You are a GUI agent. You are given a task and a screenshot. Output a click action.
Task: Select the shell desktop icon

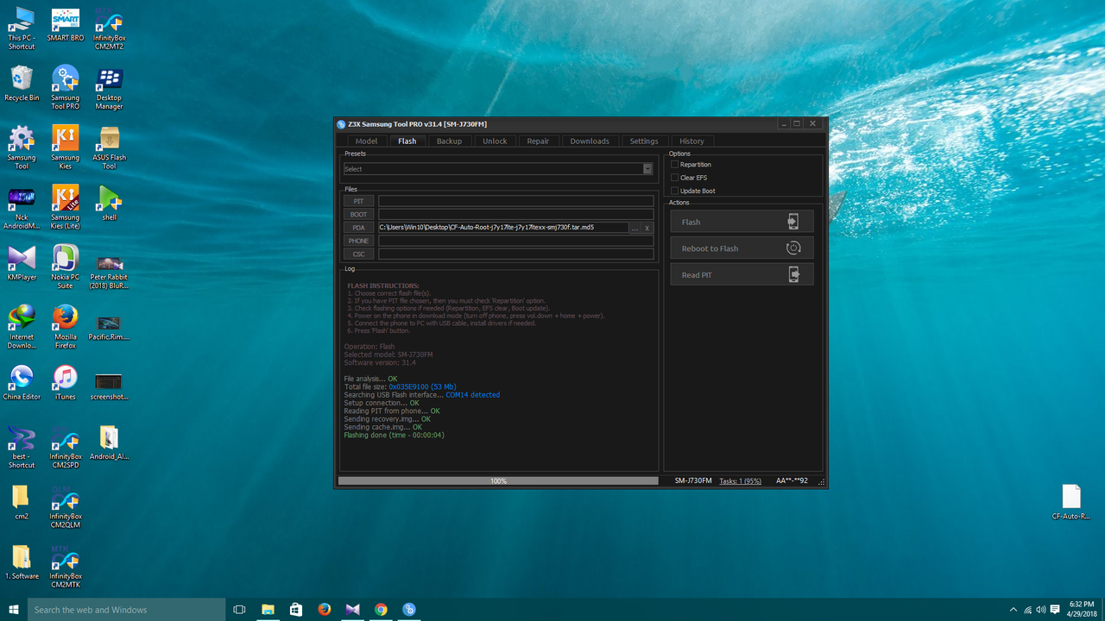click(109, 204)
